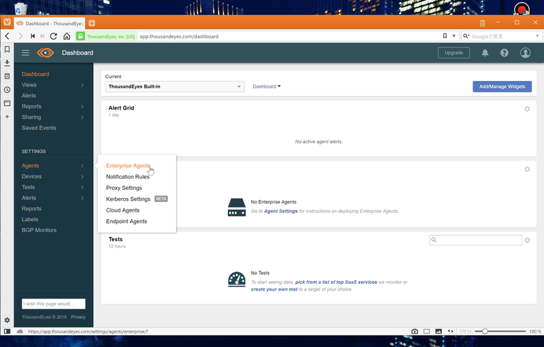Expand the Alerts settings submenu

tap(82, 198)
